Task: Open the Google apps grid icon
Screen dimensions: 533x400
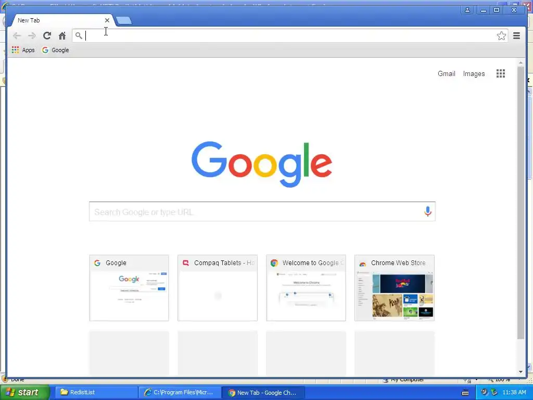Action: point(500,73)
